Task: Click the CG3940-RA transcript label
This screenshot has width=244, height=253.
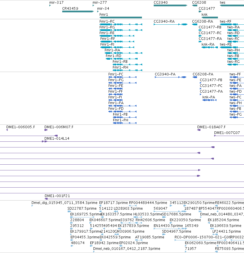Action: (x=164, y=22)
